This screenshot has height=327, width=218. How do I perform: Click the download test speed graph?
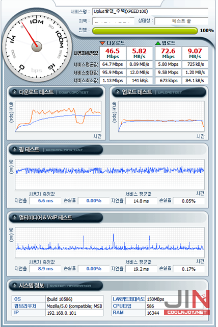58,116
